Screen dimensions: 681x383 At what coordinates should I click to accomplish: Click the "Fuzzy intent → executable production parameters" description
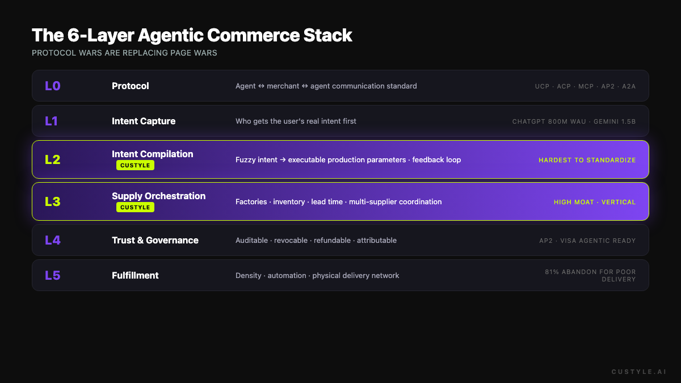[x=348, y=160]
